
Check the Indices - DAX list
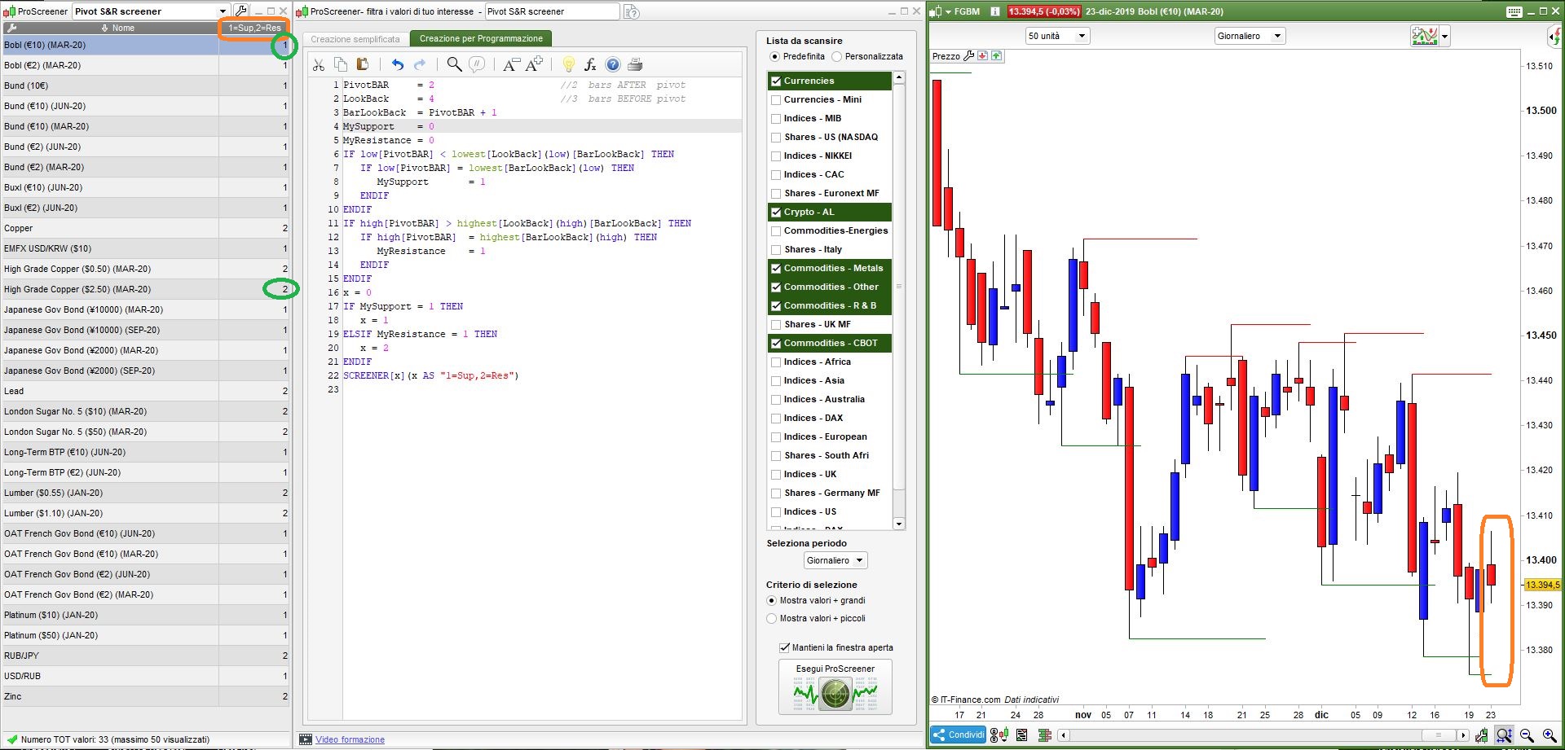[776, 419]
